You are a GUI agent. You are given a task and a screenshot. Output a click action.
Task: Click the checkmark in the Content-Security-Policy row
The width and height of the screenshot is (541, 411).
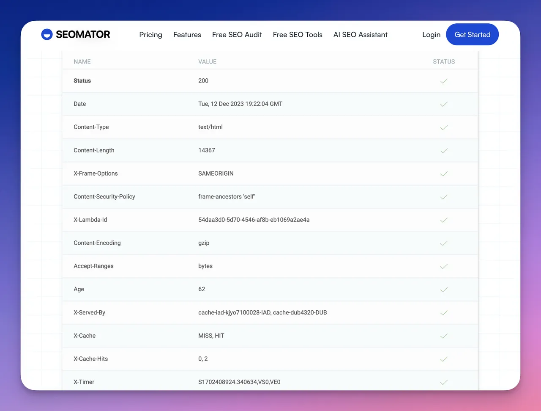pyautogui.click(x=444, y=197)
